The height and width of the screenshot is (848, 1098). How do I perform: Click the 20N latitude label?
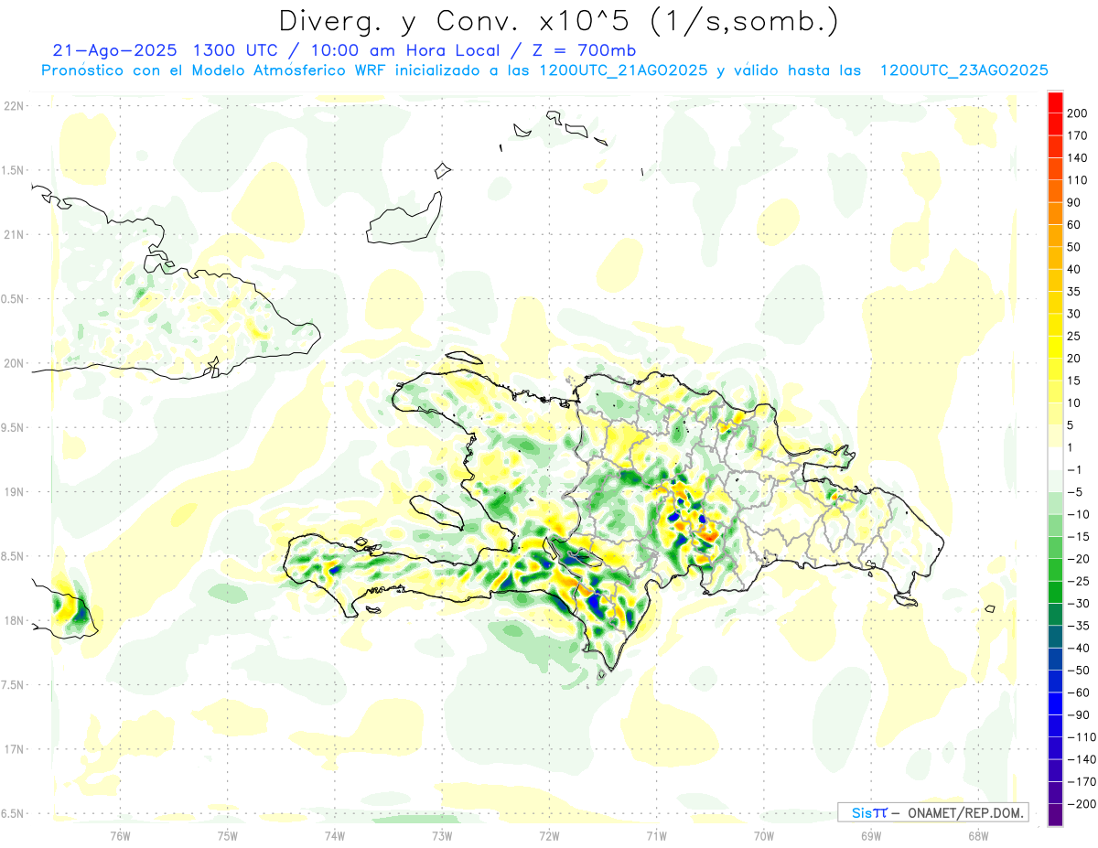[14, 363]
